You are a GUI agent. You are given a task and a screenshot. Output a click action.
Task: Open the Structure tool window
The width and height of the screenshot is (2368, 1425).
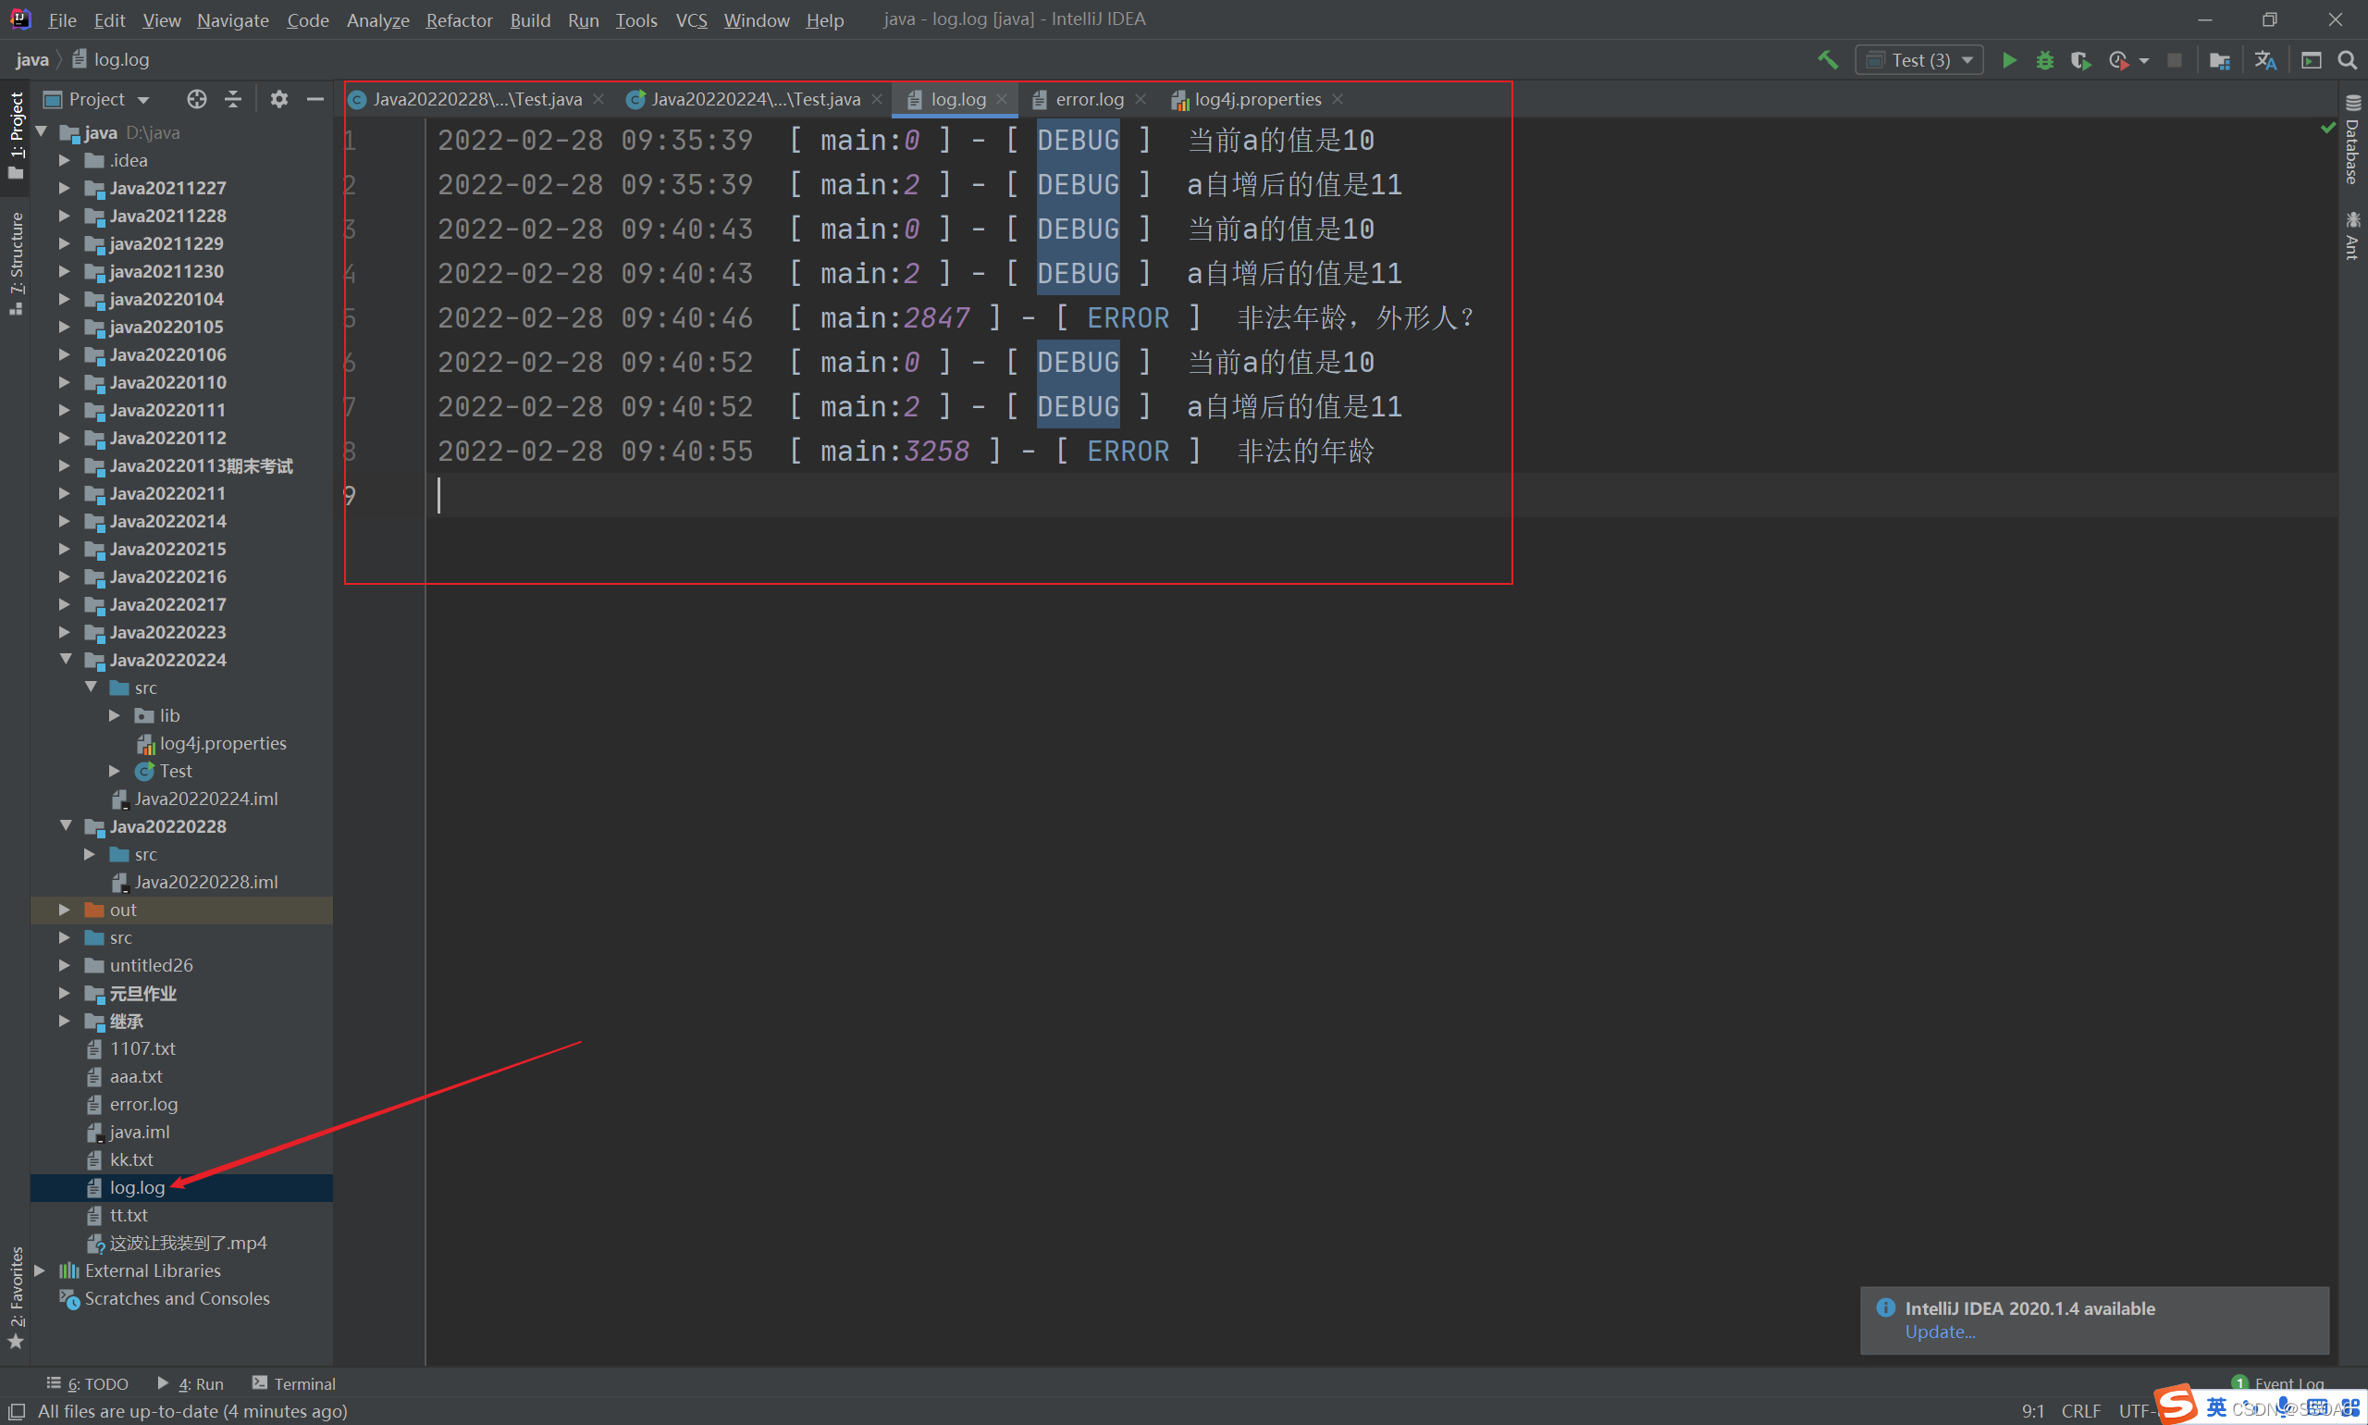[x=16, y=263]
